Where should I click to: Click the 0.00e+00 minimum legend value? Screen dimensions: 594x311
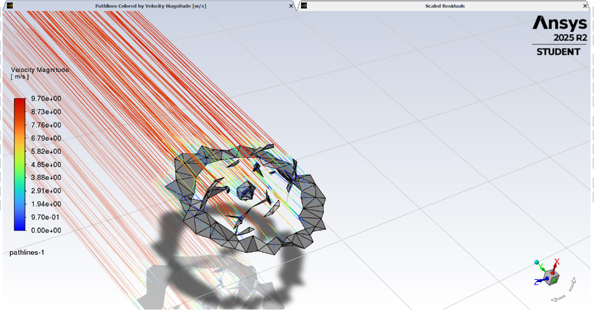click(x=46, y=230)
